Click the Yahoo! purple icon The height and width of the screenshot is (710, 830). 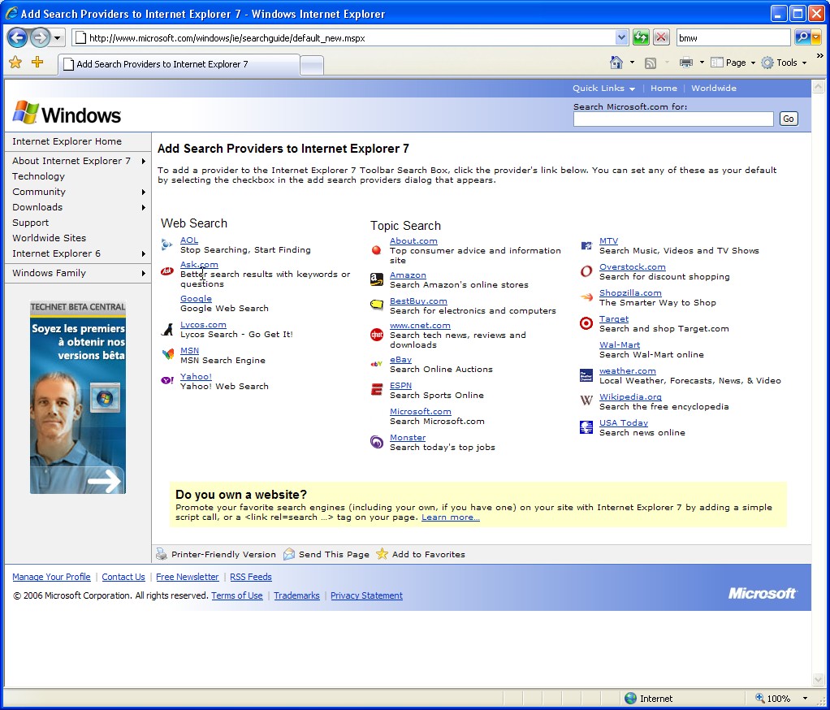pyautogui.click(x=167, y=380)
